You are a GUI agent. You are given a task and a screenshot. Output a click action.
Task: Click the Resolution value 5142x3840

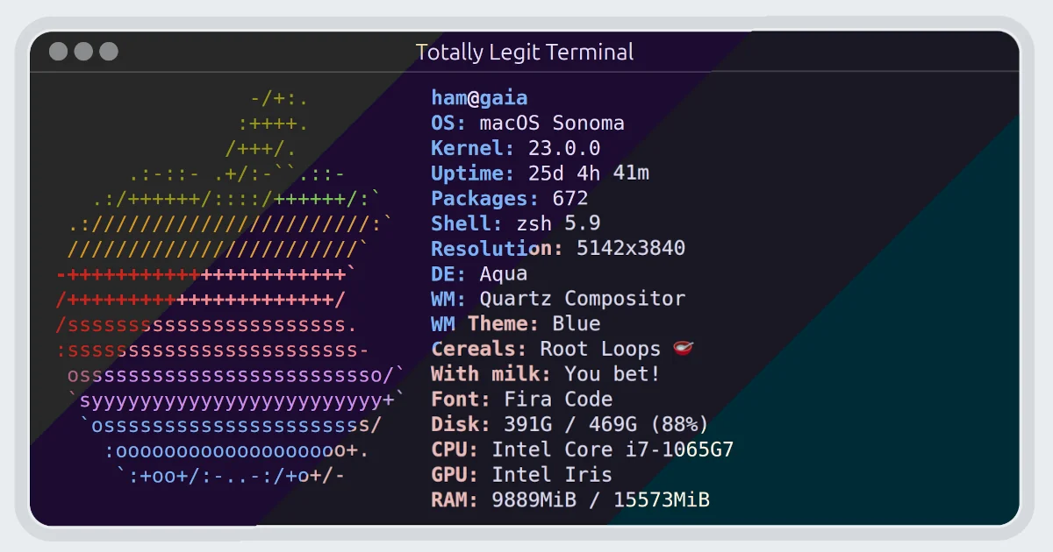[630, 248]
